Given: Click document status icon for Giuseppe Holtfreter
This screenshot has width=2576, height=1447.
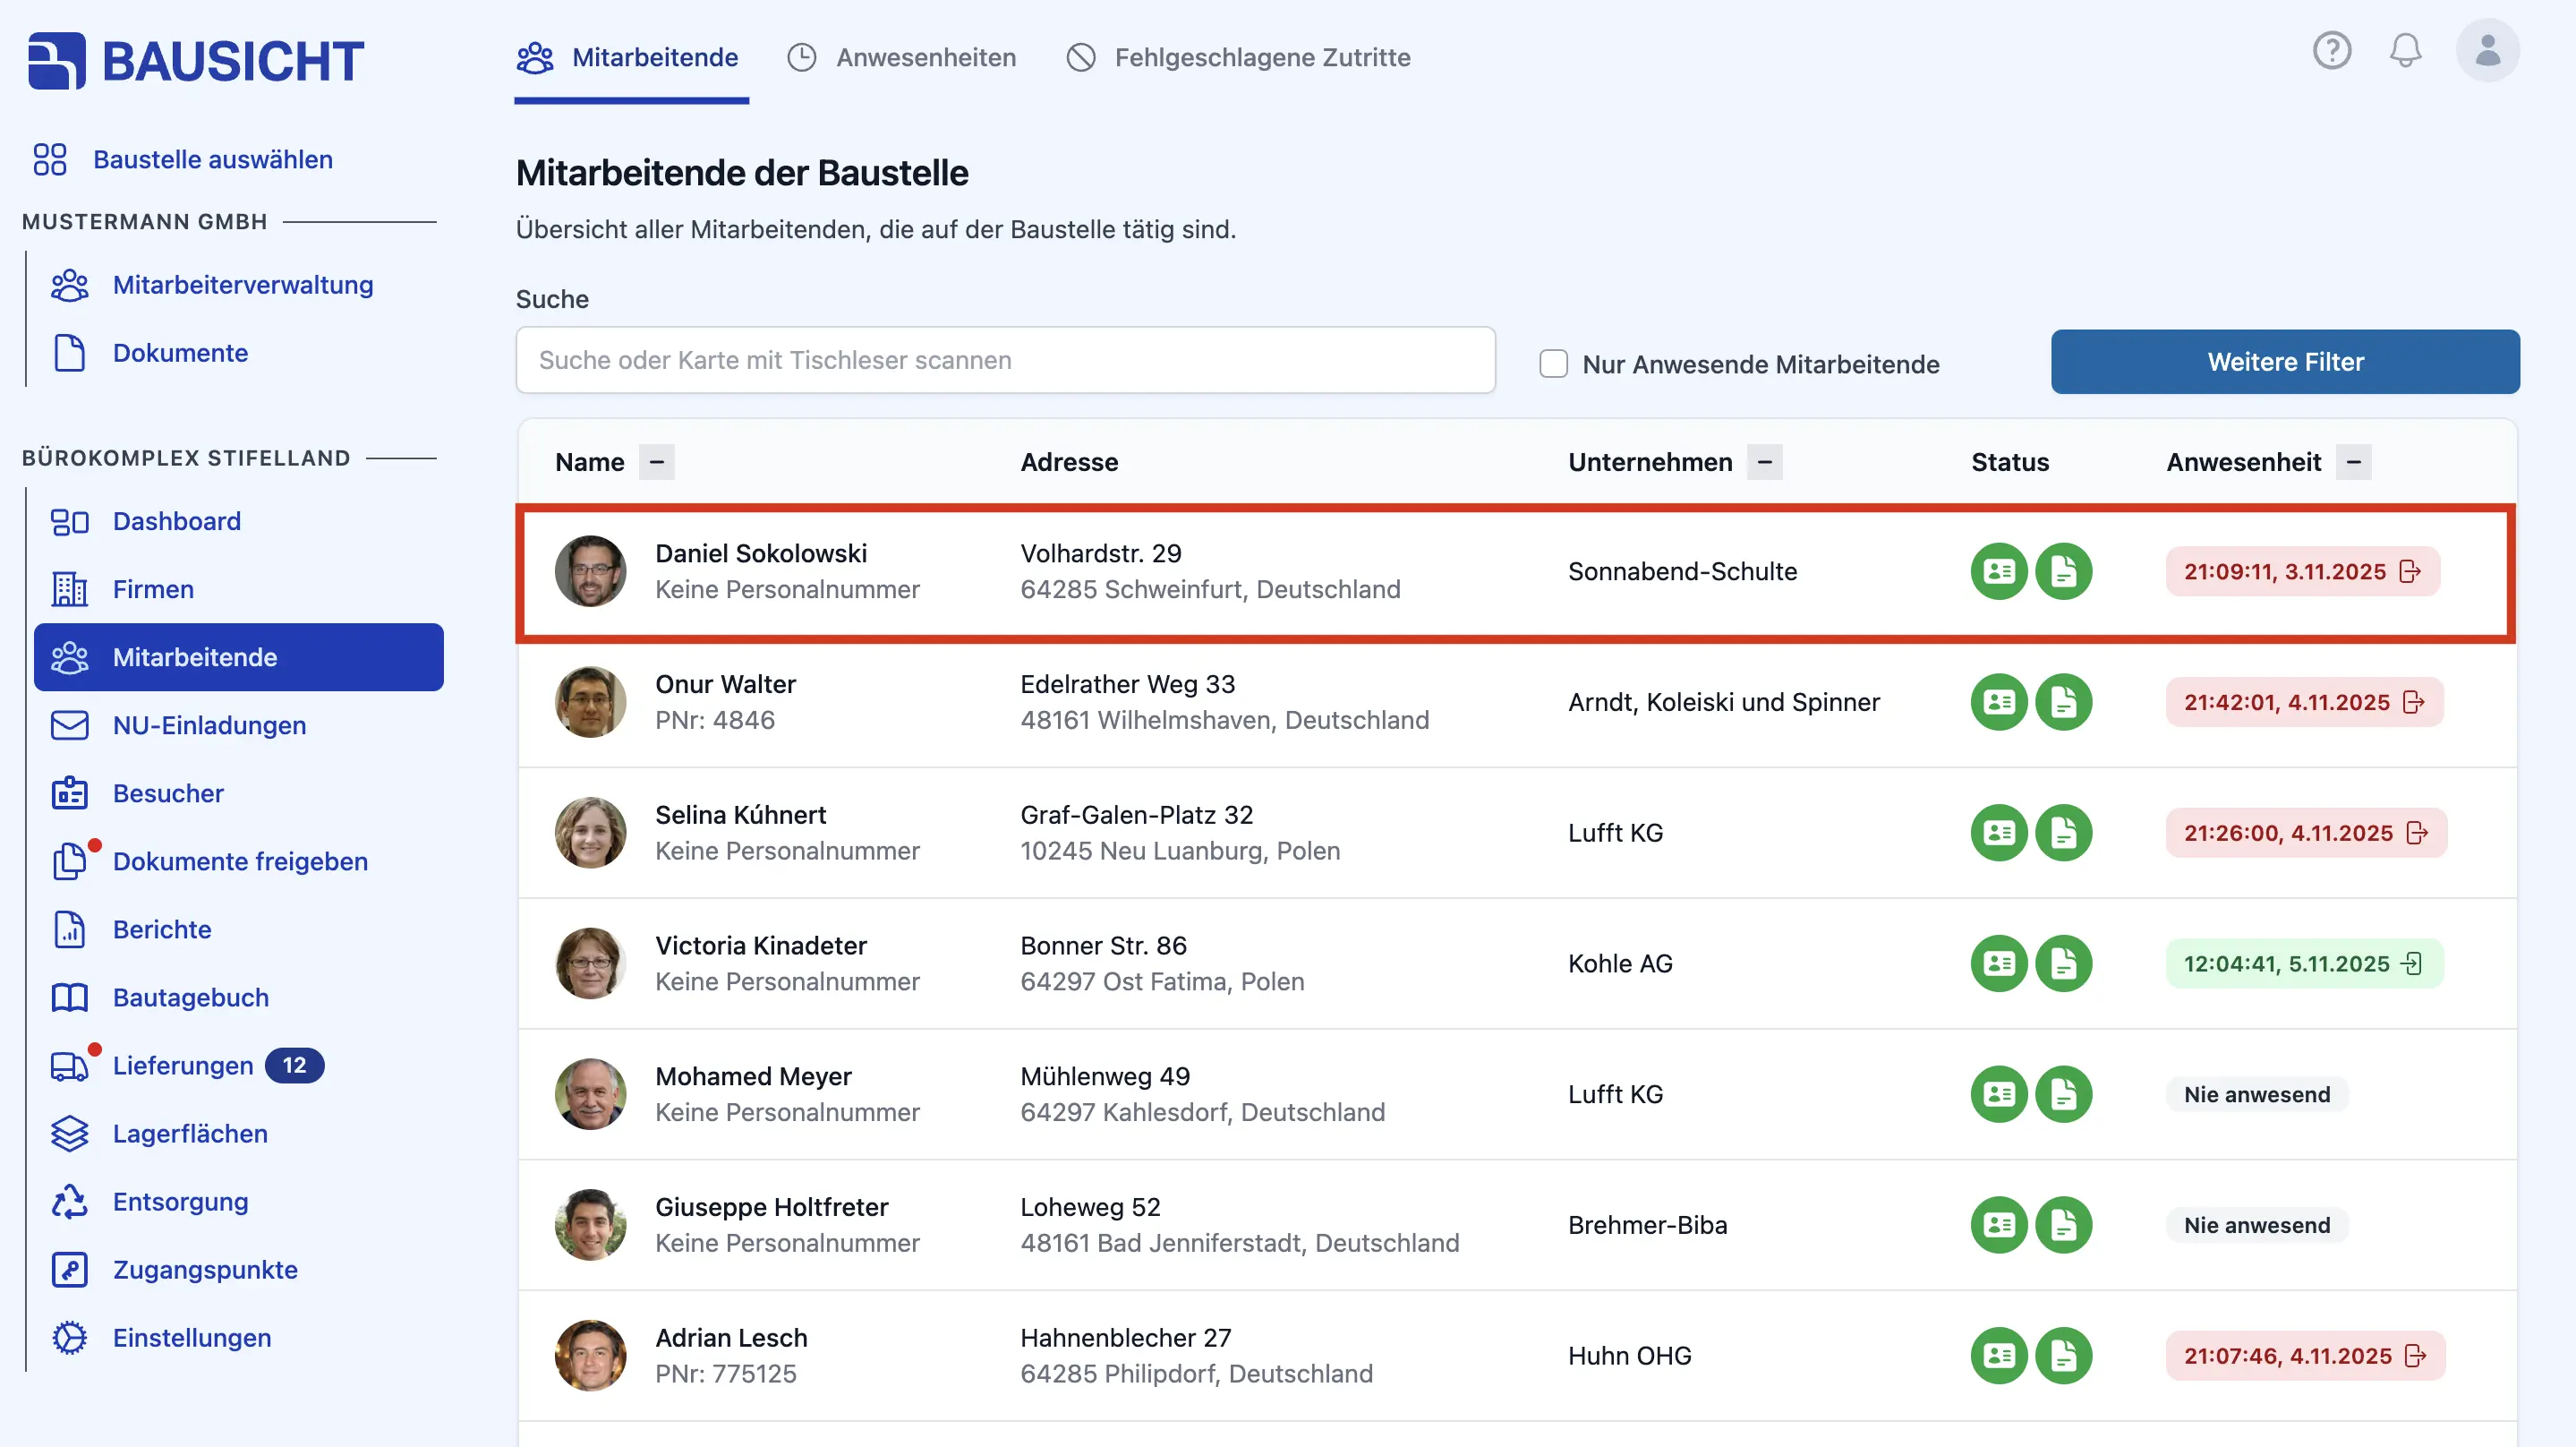Looking at the screenshot, I should tap(2063, 1225).
